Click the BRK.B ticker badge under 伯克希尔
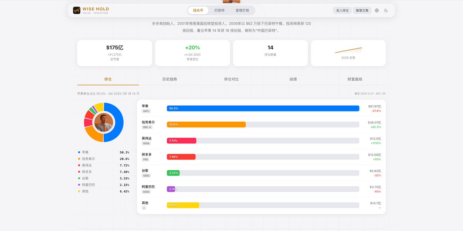The image size is (463, 231). [x=147, y=127]
